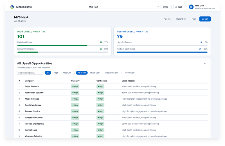Click the Score Reasons column header
The width and height of the screenshot is (225, 146).
129,81
